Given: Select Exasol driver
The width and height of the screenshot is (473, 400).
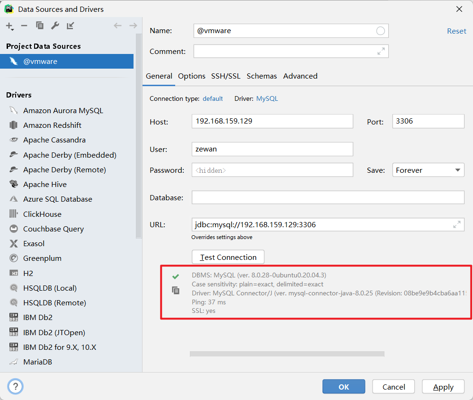Looking at the screenshot, I should point(34,243).
